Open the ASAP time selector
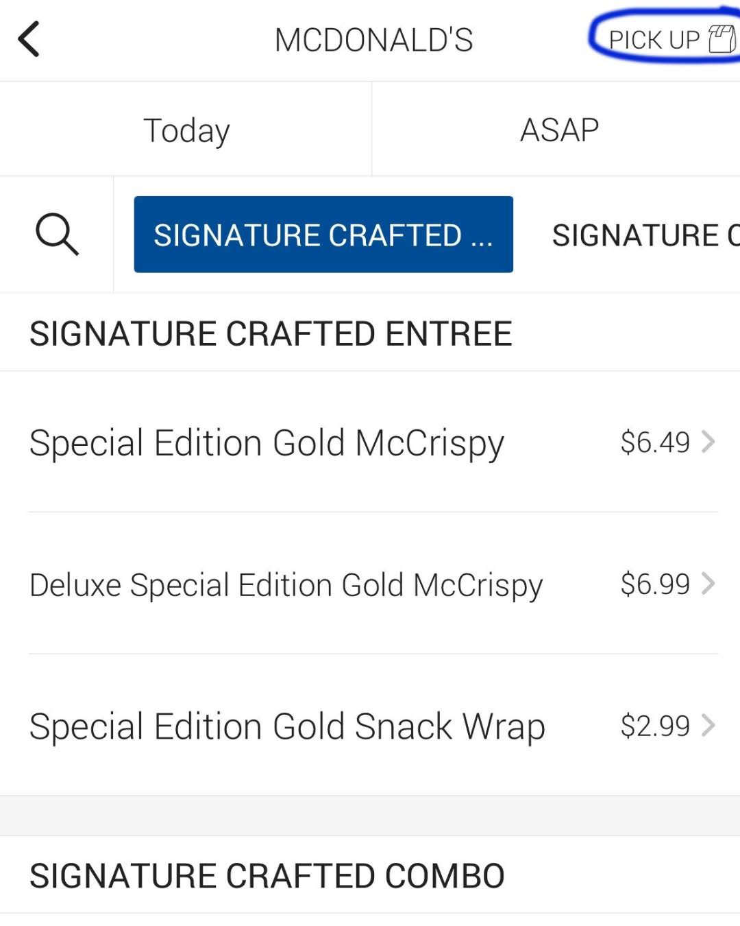The height and width of the screenshot is (926, 740). click(x=559, y=130)
